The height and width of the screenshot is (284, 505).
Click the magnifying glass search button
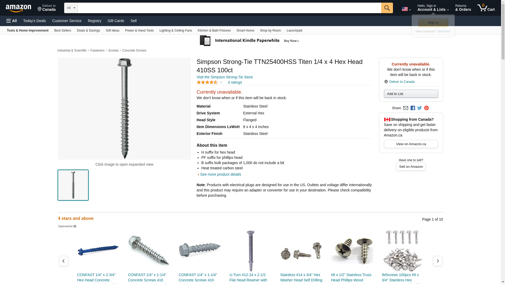coord(387,8)
